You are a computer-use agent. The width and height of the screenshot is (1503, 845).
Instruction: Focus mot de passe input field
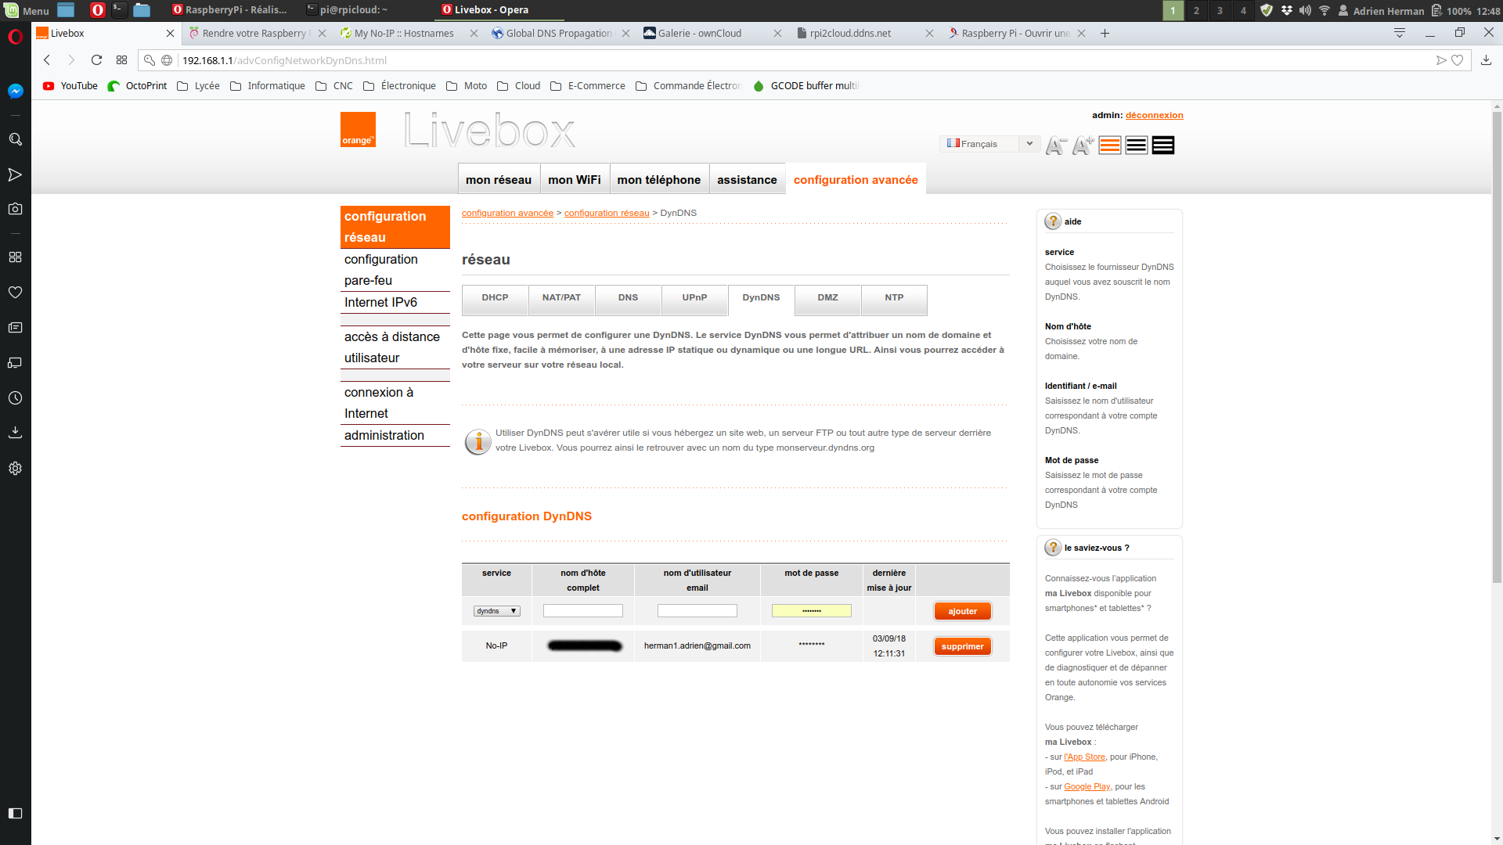pyautogui.click(x=811, y=611)
